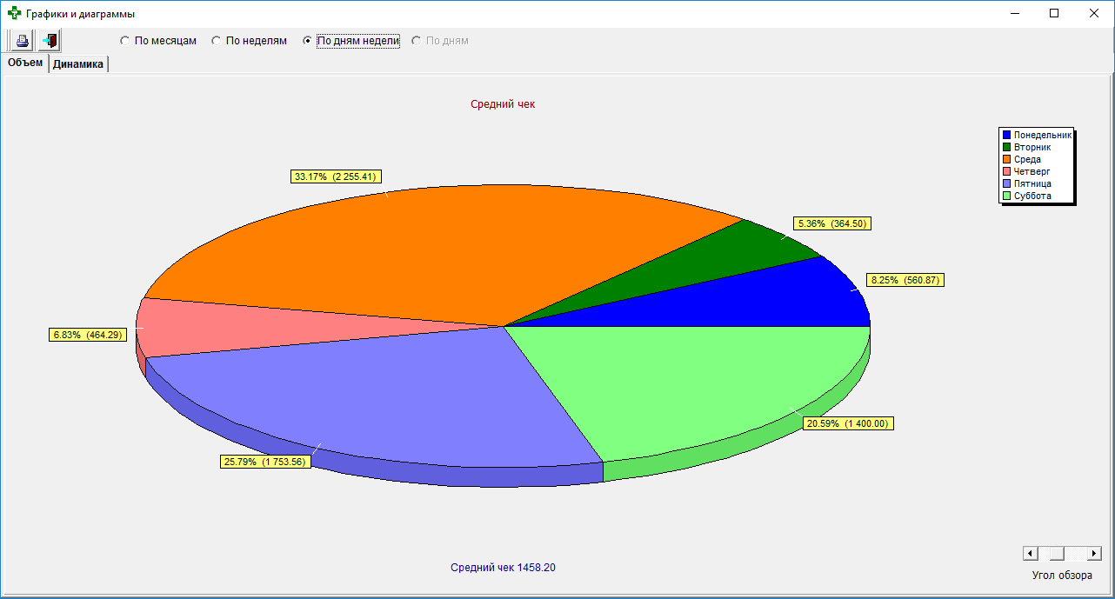Click the '33.17% (2 255.41)' data label
Screen dimensions: 1115x599
pyautogui.click(x=337, y=176)
